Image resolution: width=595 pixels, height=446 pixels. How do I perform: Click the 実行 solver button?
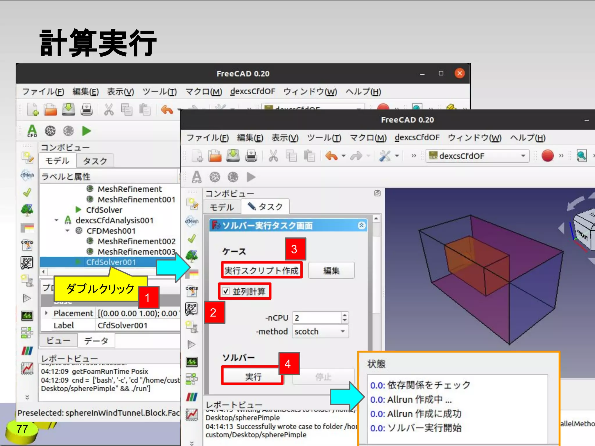click(x=253, y=377)
